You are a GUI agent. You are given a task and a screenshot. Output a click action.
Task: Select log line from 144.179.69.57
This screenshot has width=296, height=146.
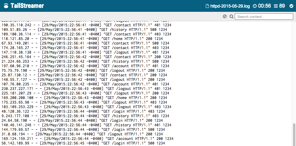(83, 129)
